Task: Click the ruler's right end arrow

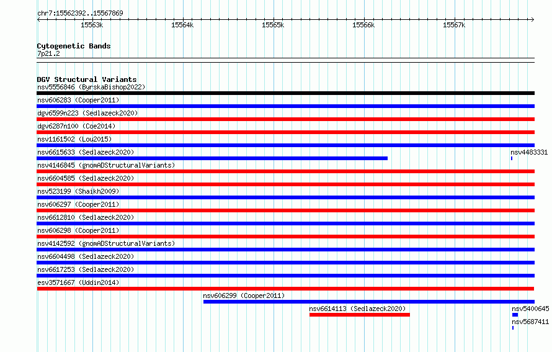Action: pos(533,20)
